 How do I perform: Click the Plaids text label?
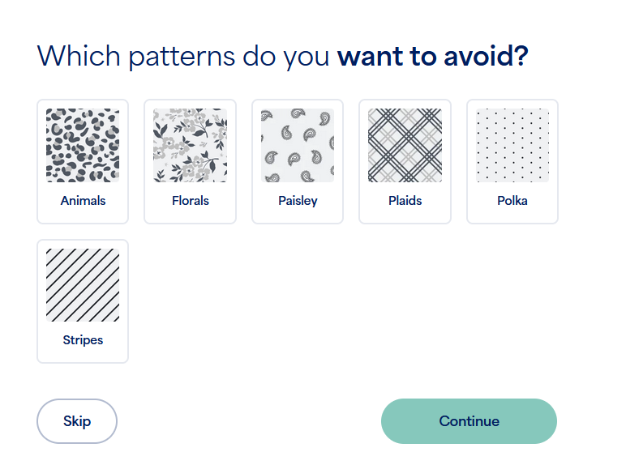point(405,200)
